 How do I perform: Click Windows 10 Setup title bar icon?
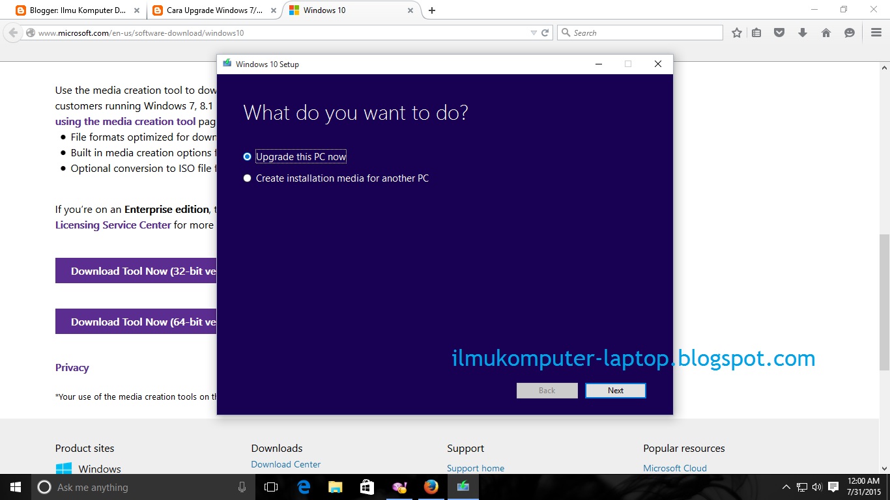point(227,64)
